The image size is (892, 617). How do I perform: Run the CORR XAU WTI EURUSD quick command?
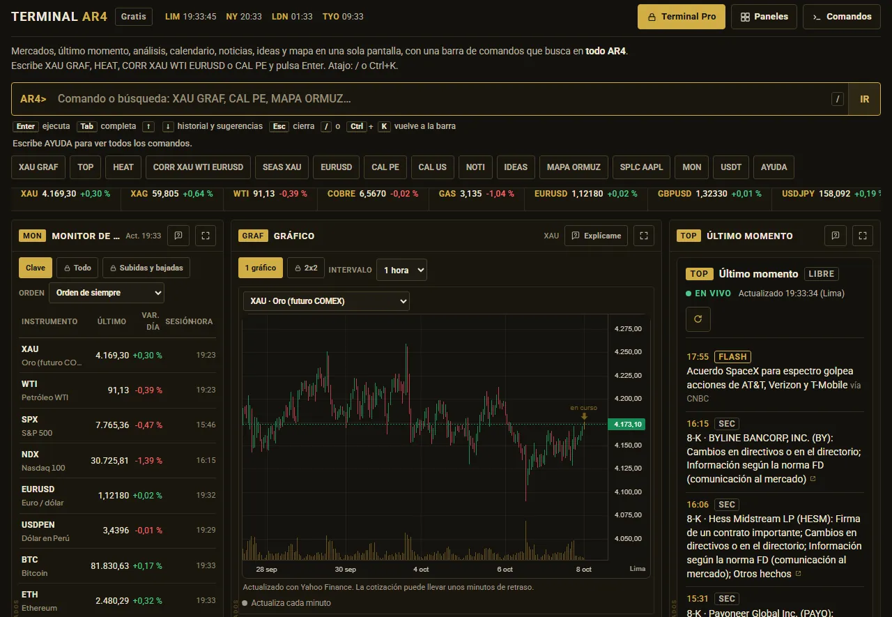tap(198, 167)
